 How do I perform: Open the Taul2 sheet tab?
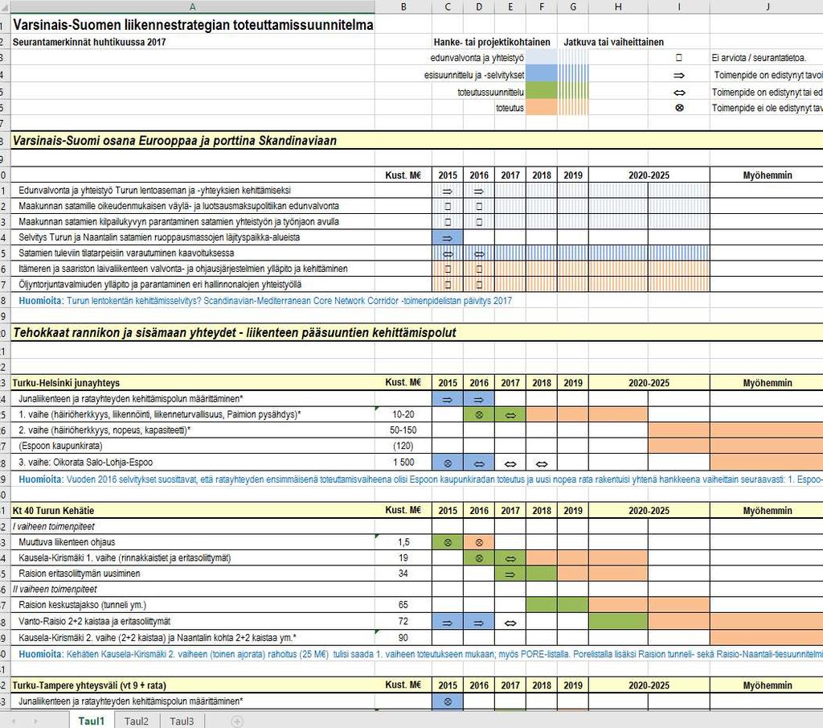[137, 722]
